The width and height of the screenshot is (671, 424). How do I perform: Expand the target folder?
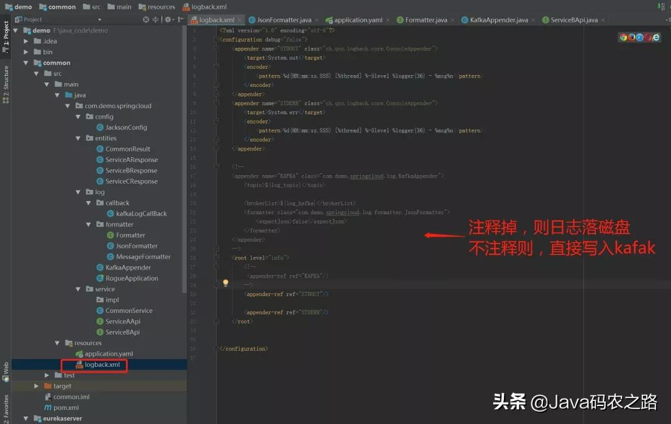(37, 386)
